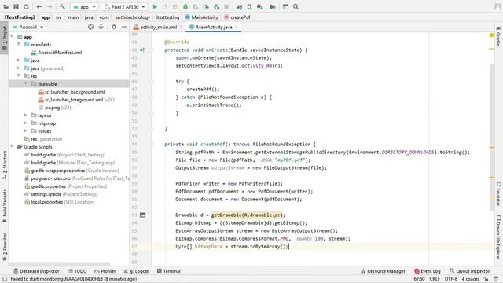Run the app with green play icon
Screen dimensions: 503x283
(155, 7)
